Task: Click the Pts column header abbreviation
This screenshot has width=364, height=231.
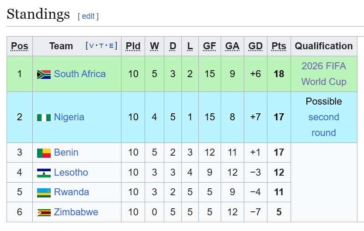Action: [279, 46]
